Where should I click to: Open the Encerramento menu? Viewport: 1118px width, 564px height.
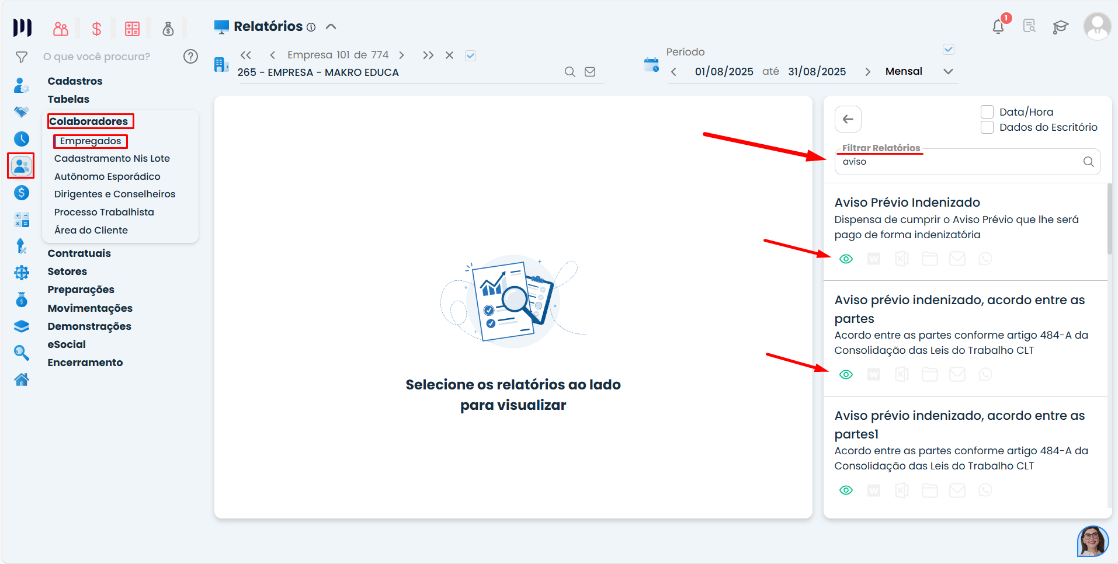pyautogui.click(x=85, y=363)
